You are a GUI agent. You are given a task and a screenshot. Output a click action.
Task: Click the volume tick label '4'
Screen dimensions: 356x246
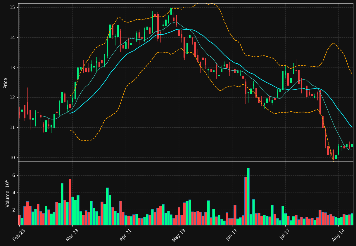[13, 193]
